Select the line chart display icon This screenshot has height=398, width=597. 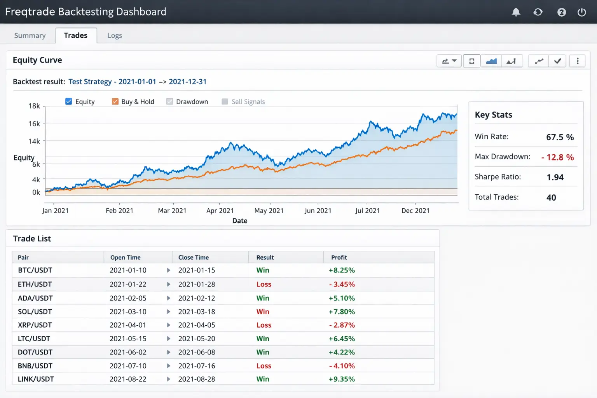click(x=538, y=61)
